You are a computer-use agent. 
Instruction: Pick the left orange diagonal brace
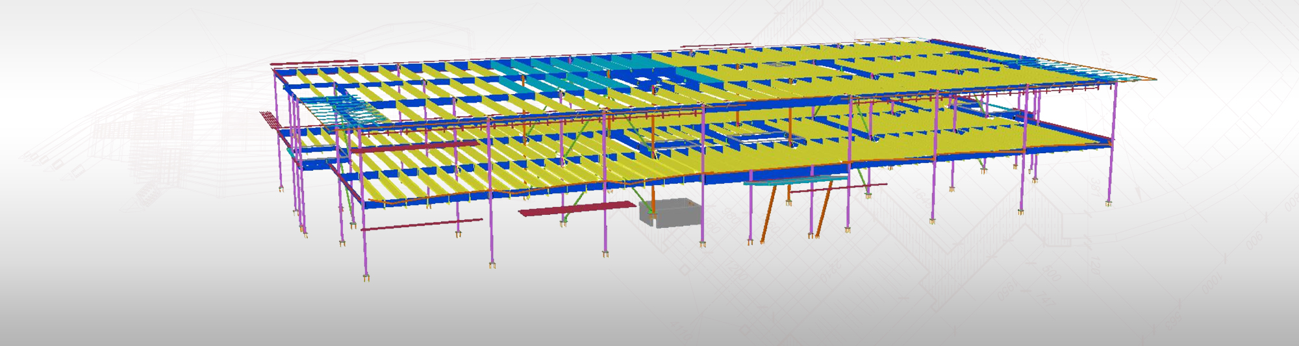769,212
